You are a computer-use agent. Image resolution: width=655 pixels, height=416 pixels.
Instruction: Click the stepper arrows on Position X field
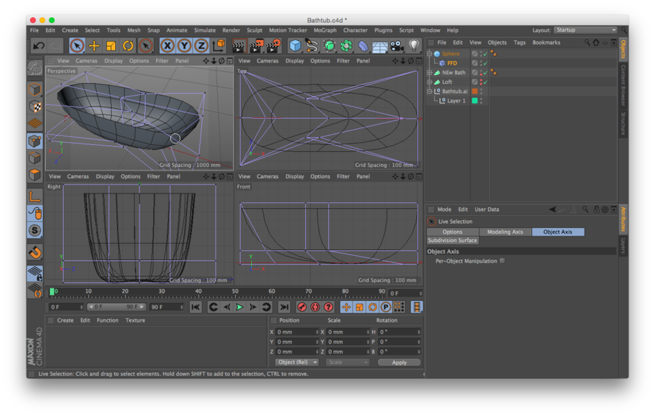(x=316, y=332)
